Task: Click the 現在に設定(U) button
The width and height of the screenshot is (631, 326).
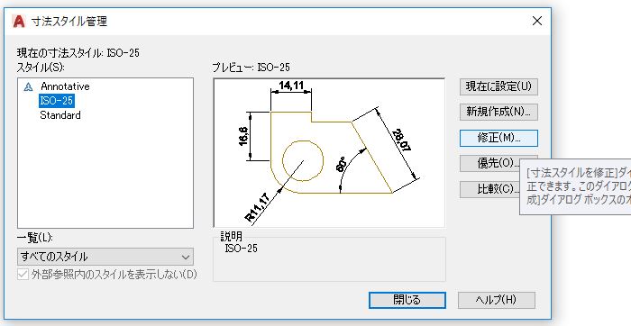Action: point(498,86)
